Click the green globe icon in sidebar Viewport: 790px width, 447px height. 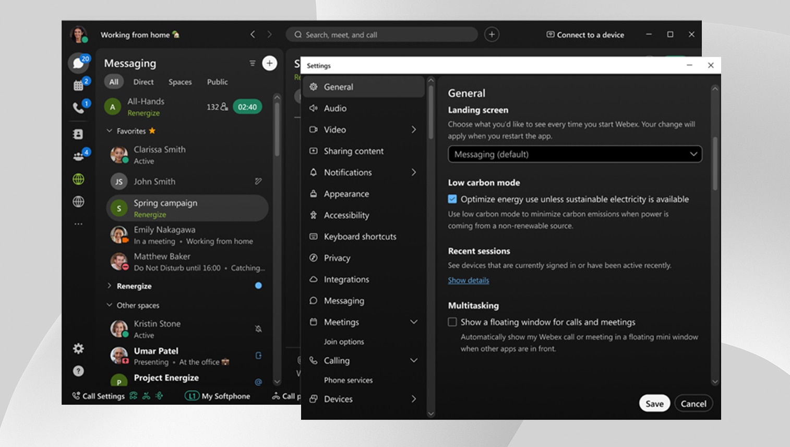(78, 179)
